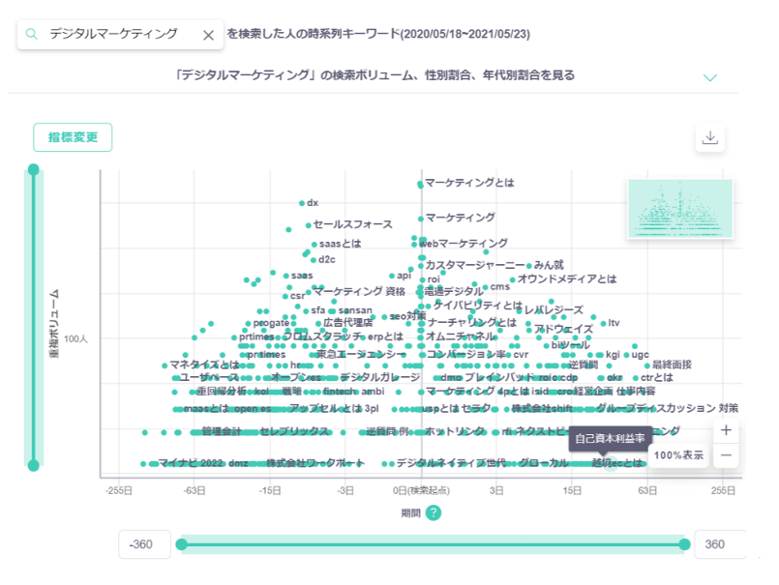
Task: Zoom in with the plus button
Action: coord(726,430)
